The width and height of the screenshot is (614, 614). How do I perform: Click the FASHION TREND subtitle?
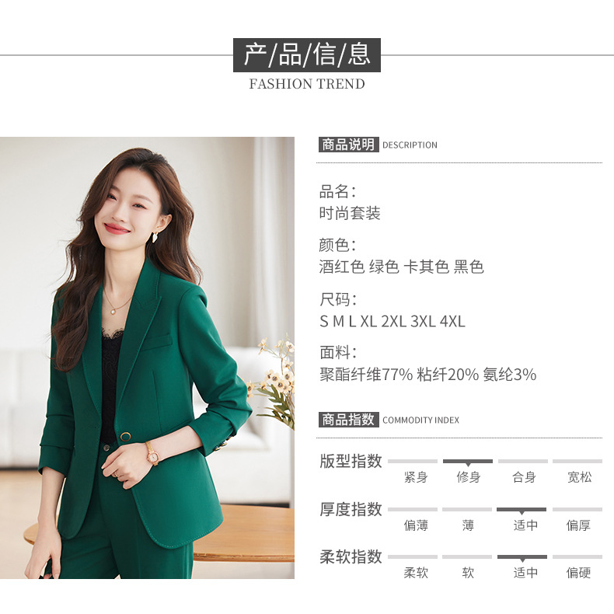(306, 84)
